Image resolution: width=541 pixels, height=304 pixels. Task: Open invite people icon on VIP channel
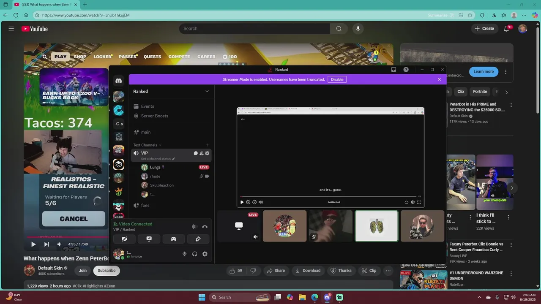coord(202,153)
